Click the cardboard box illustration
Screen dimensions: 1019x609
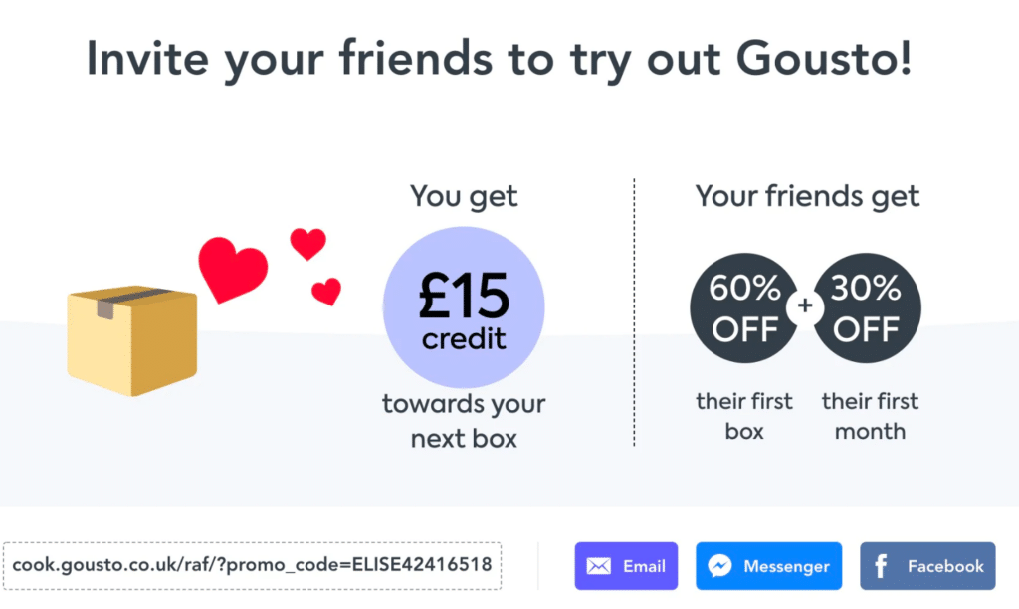tap(132, 343)
